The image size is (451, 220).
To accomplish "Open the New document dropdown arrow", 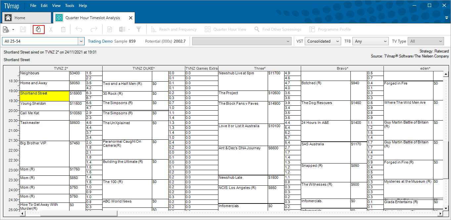I will click(x=13, y=29).
